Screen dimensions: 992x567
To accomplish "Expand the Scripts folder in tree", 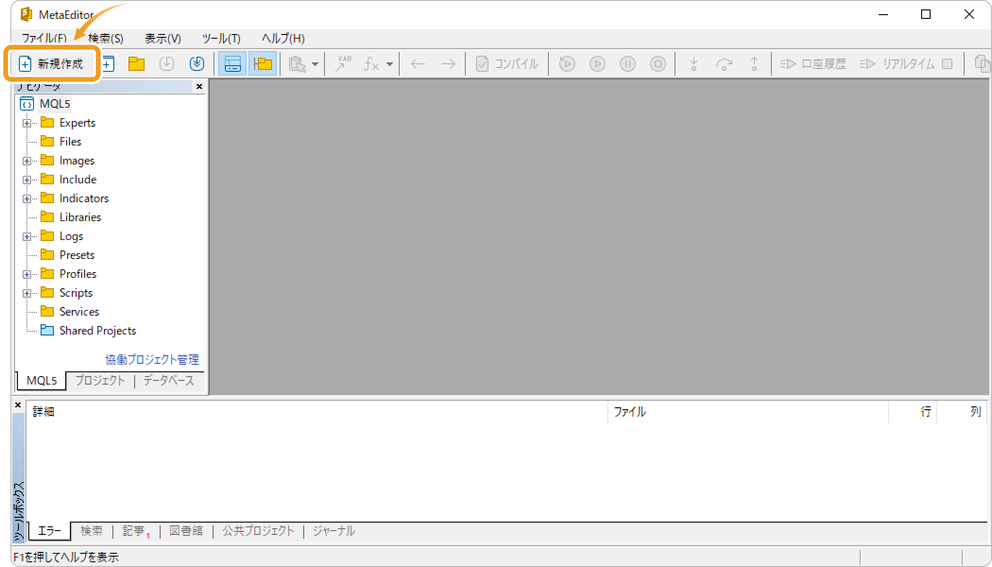I will (26, 292).
